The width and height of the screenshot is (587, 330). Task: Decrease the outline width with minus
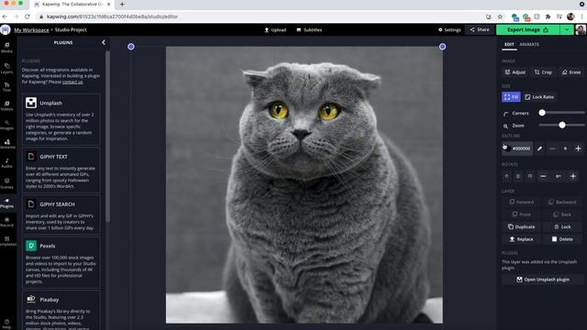552,148
